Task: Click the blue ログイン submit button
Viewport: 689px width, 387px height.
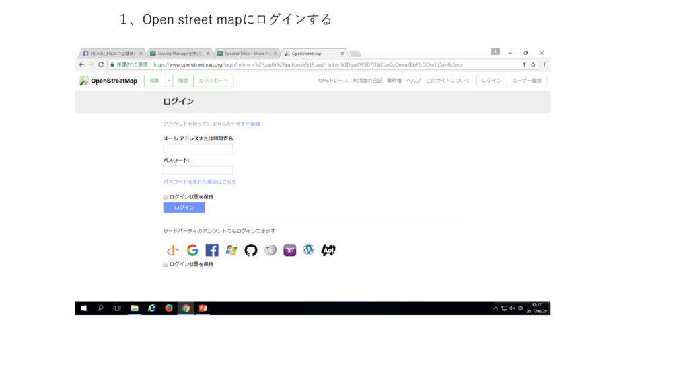Action: pyautogui.click(x=184, y=208)
